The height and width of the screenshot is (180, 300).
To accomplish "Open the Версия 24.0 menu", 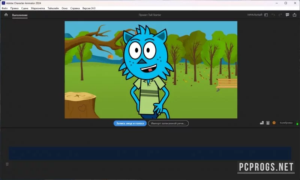I will [89, 8].
